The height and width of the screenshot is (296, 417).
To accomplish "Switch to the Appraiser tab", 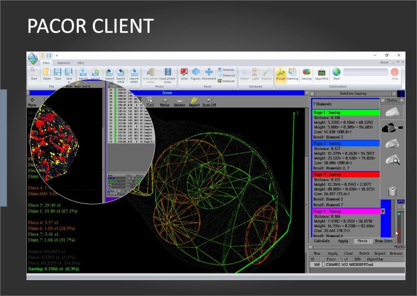I will click(64, 63).
